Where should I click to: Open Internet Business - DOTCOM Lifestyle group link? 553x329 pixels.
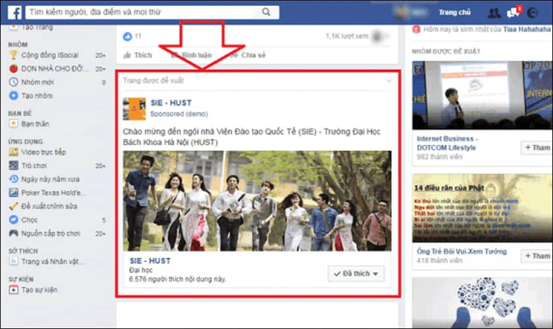[447, 143]
